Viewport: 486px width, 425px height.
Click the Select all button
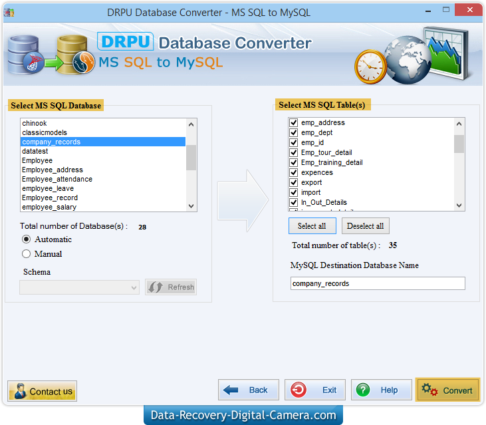(x=312, y=226)
